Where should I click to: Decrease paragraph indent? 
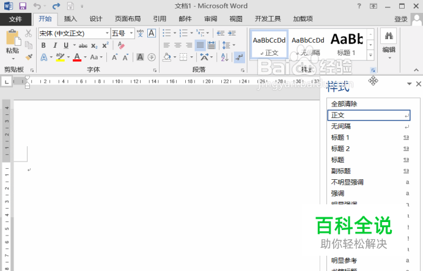[221, 33]
